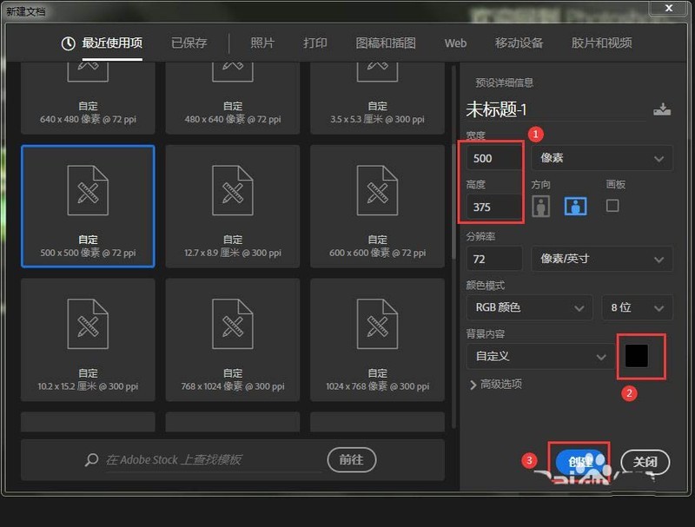Choose the 12.7 x 8.9 厘米 preset document icon

click(233, 191)
